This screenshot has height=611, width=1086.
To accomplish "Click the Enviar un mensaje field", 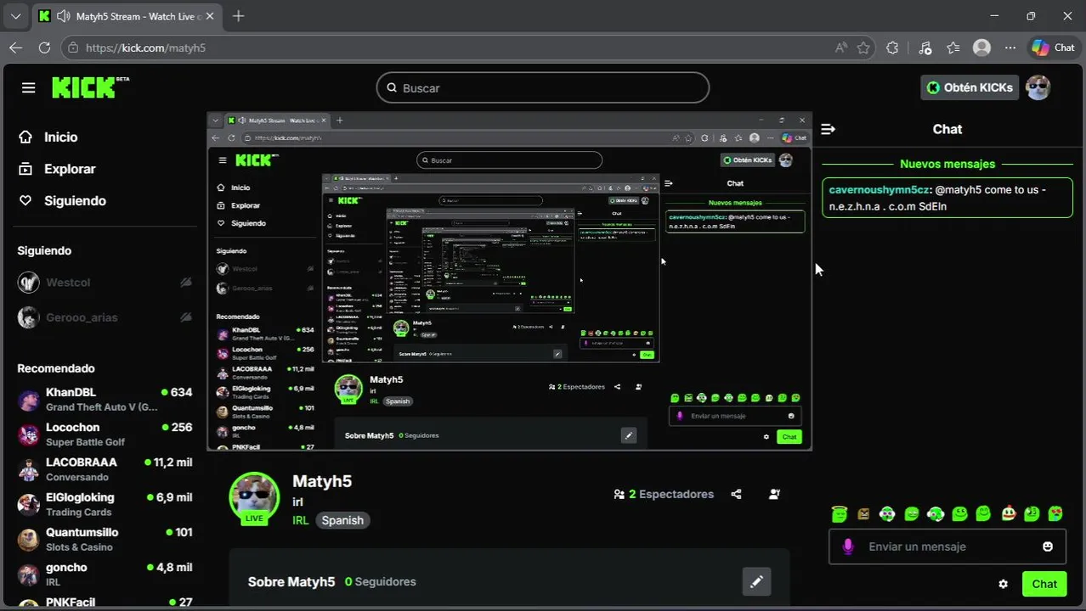I will click(x=947, y=547).
